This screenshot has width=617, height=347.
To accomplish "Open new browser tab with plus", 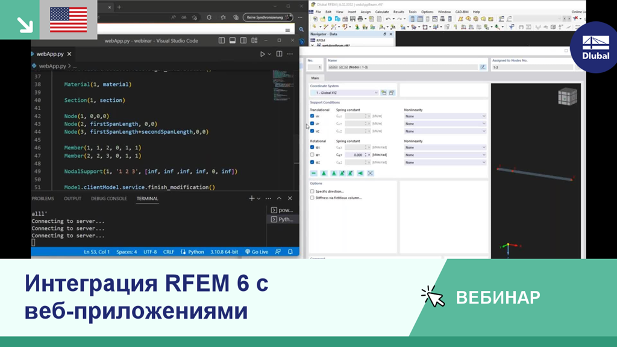I will point(119,7).
